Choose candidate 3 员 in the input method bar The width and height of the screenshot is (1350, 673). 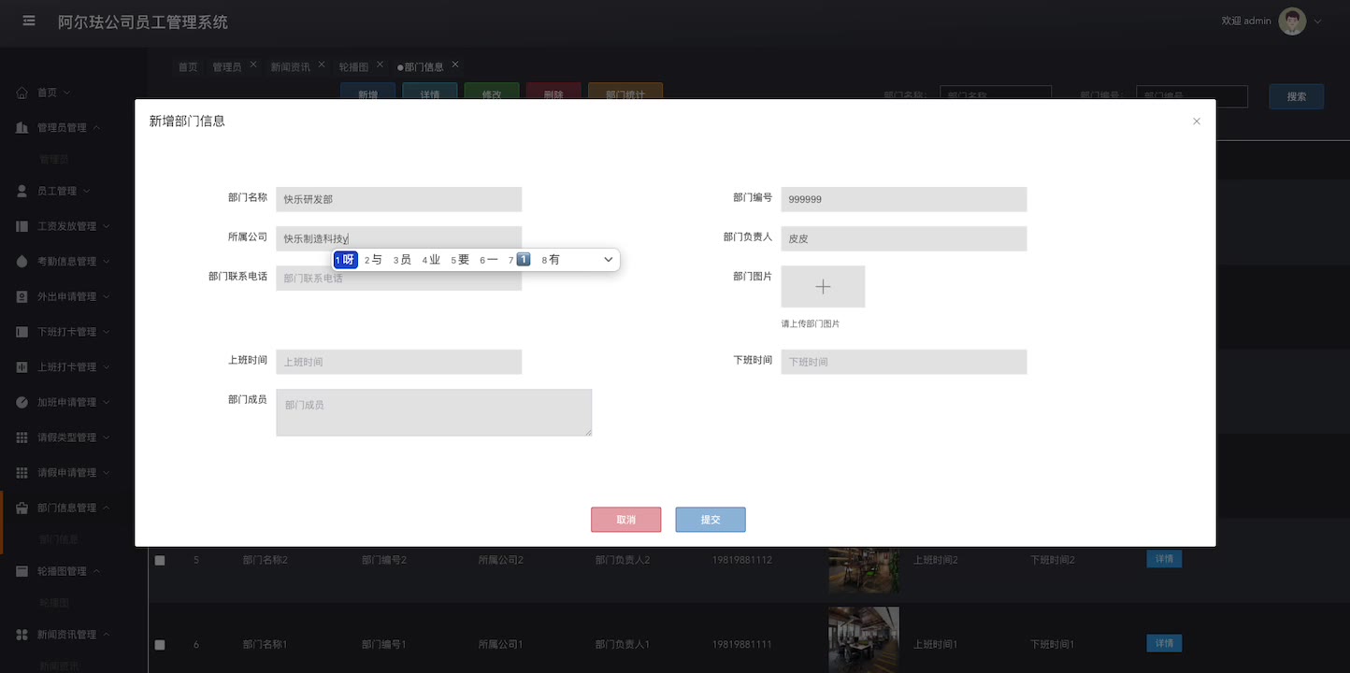402,260
